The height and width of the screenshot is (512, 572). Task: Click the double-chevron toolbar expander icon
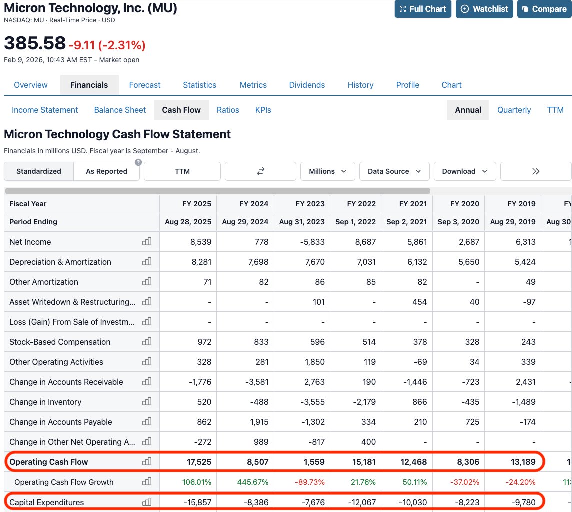click(x=535, y=171)
